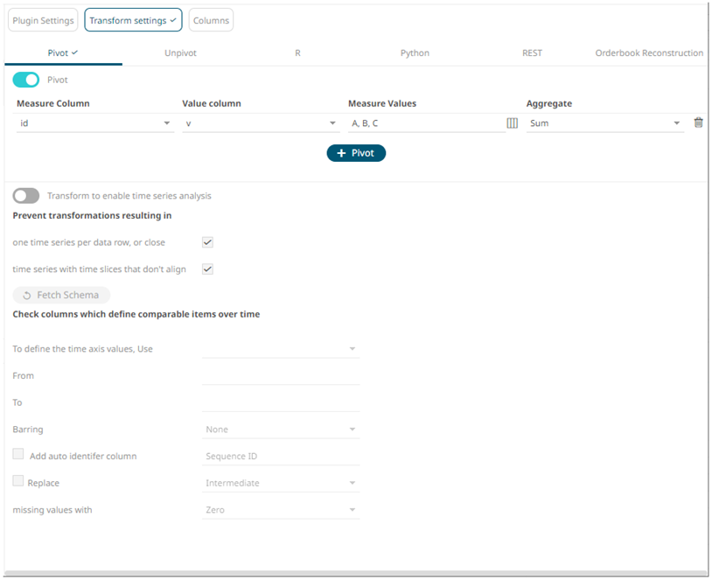Switch to the R tab
Viewport: 712px width, 580px height.
[297, 52]
